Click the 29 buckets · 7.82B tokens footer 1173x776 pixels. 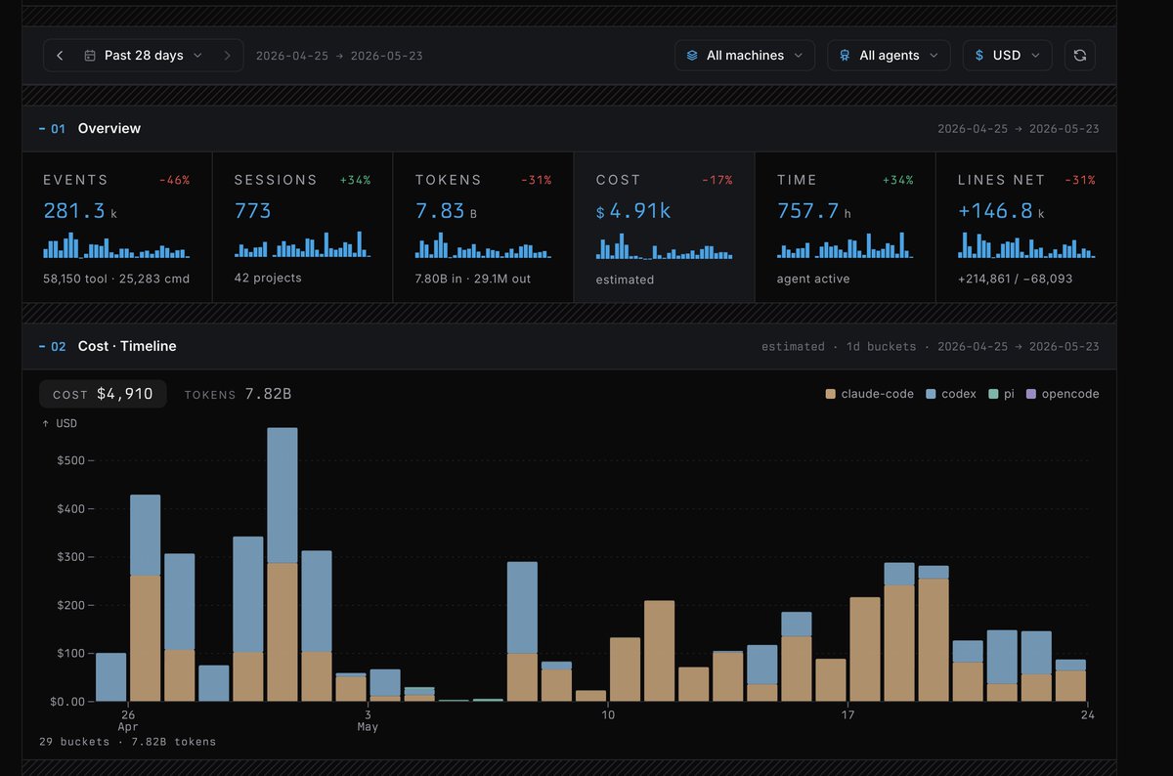click(127, 742)
